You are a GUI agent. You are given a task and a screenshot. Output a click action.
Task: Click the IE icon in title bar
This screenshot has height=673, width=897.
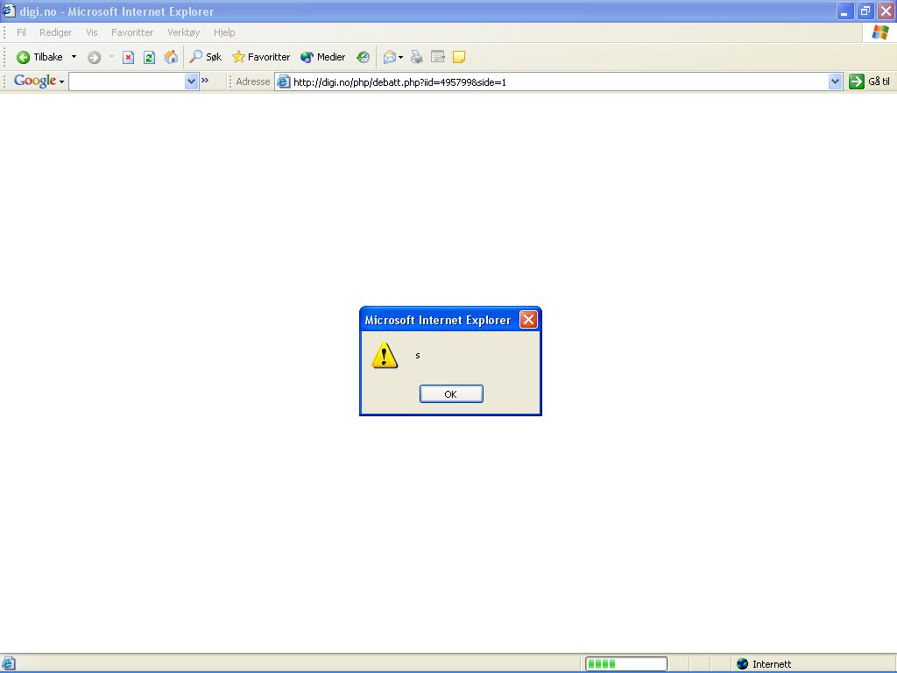[x=9, y=11]
